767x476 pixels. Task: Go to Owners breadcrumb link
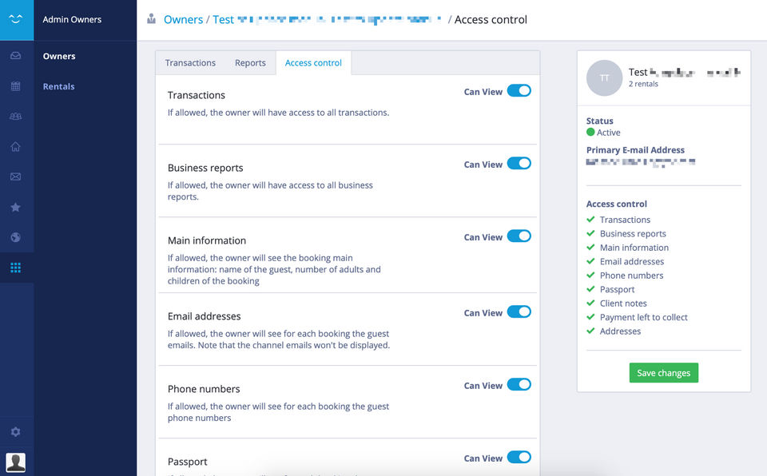pos(183,19)
